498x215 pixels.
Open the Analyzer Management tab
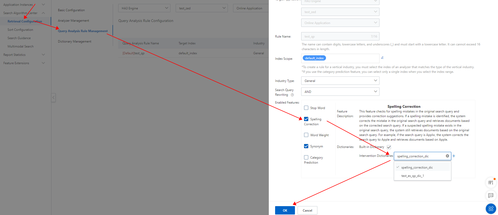[x=73, y=21]
